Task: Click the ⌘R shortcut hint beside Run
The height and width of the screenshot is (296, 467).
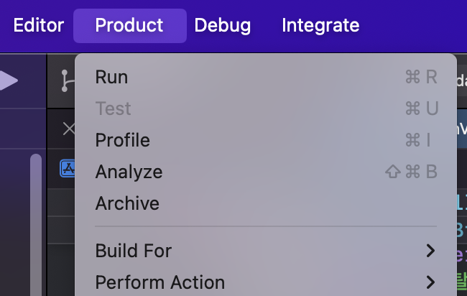Action: pyautogui.click(x=421, y=77)
